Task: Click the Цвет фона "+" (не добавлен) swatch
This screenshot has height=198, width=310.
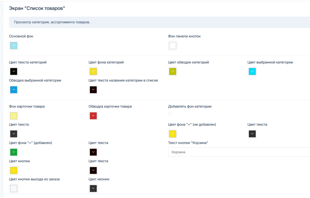Action: 173,134
